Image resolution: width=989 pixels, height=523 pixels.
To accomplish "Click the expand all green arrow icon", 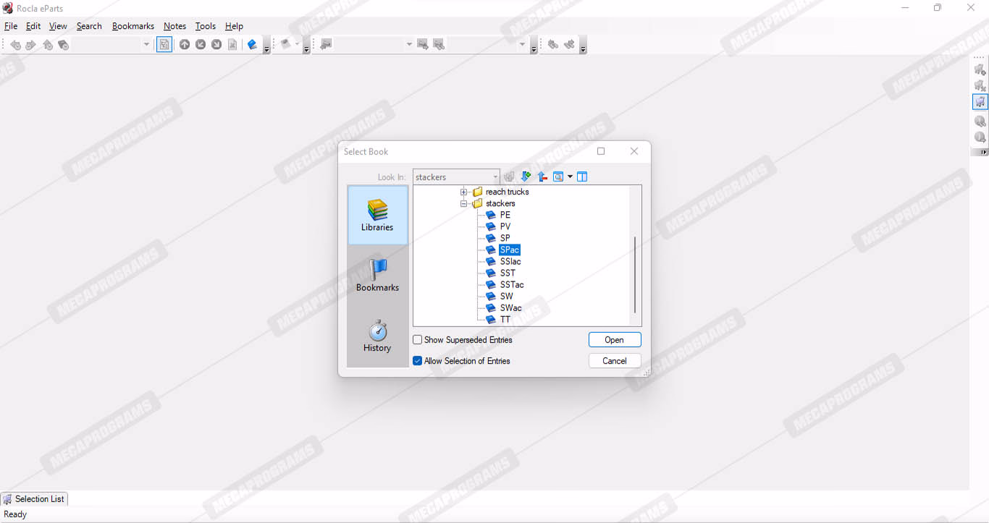I will tap(526, 177).
